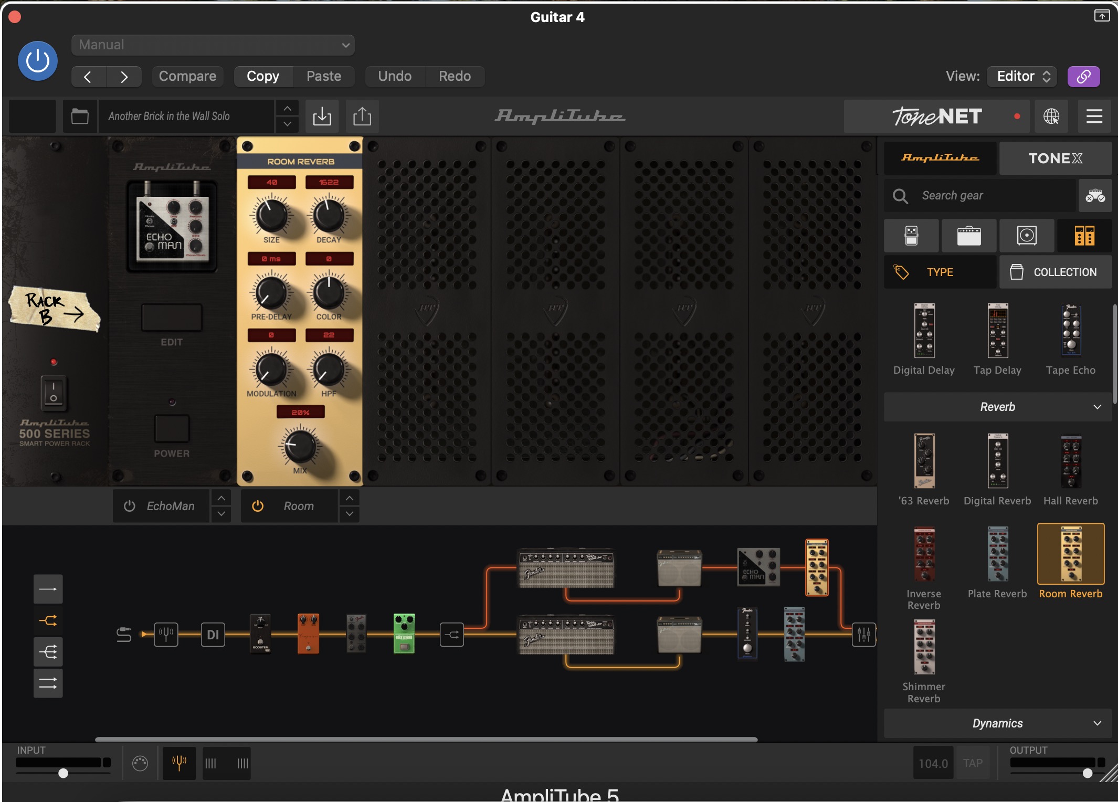Click the DI block in signal chain

[x=213, y=635]
